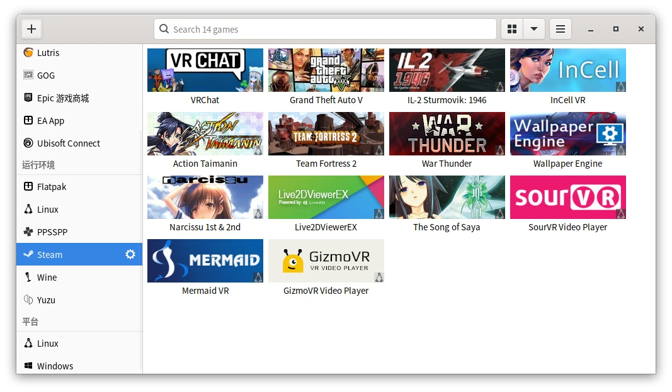Choose Epic 游戏商城 source
The width and height of the screenshot is (672, 392).
[62, 98]
